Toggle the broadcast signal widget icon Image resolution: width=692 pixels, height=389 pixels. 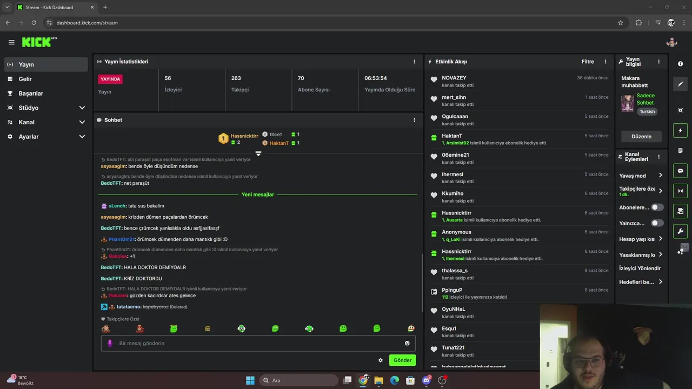point(680,191)
